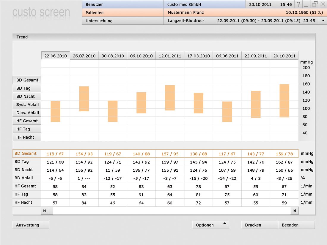Viewport: 327px width, 245px height.
Task: Click the help question mark icon
Action: pos(298,4)
